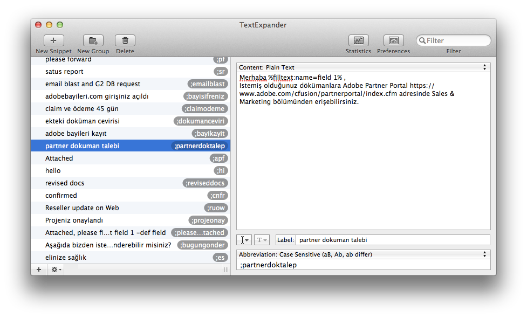Viewport: 527px width, 318px height.
Task: Select 'Reseller update on Web' snippet
Action: pos(131,208)
